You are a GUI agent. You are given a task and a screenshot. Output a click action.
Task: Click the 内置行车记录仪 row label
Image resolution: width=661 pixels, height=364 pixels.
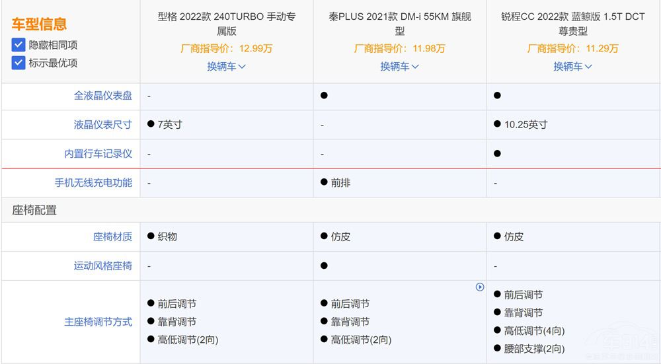tap(98, 153)
